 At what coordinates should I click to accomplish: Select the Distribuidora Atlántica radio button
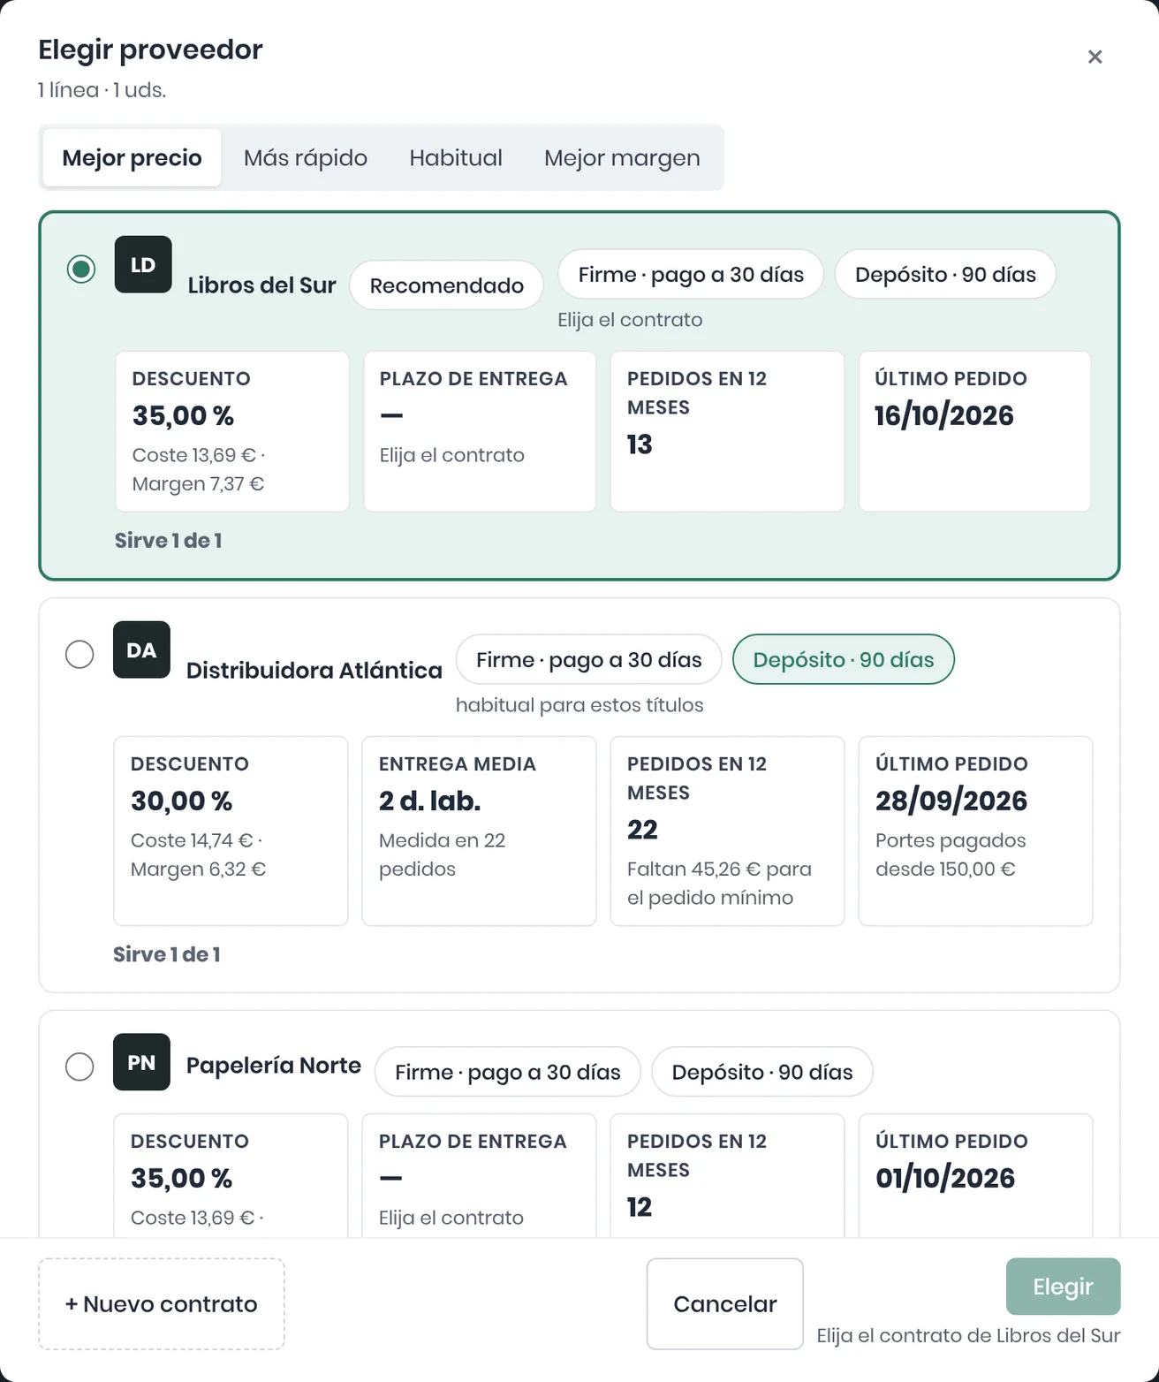point(80,654)
